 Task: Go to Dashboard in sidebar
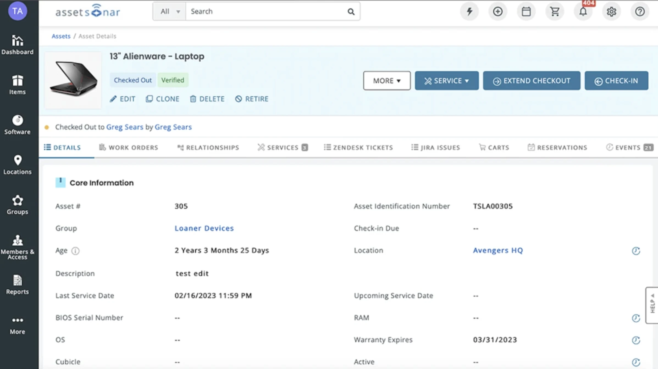(17, 45)
